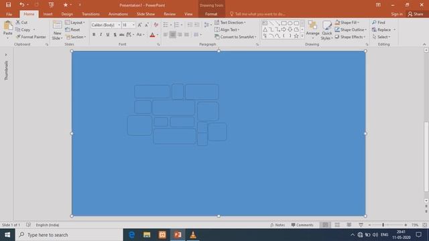This screenshot has width=429, height=241.
Task: Open the Align Text menu
Action: pyautogui.click(x=227, y=29)
